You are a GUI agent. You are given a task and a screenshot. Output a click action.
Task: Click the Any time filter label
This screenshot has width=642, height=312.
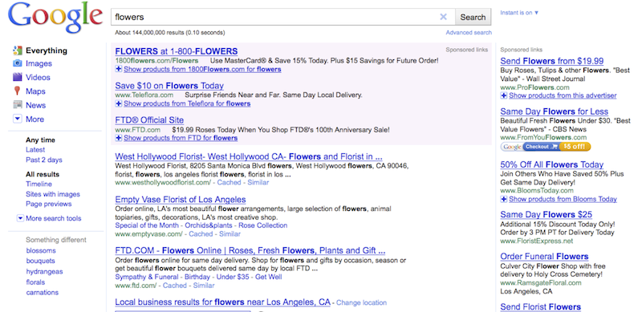[40, 140]
